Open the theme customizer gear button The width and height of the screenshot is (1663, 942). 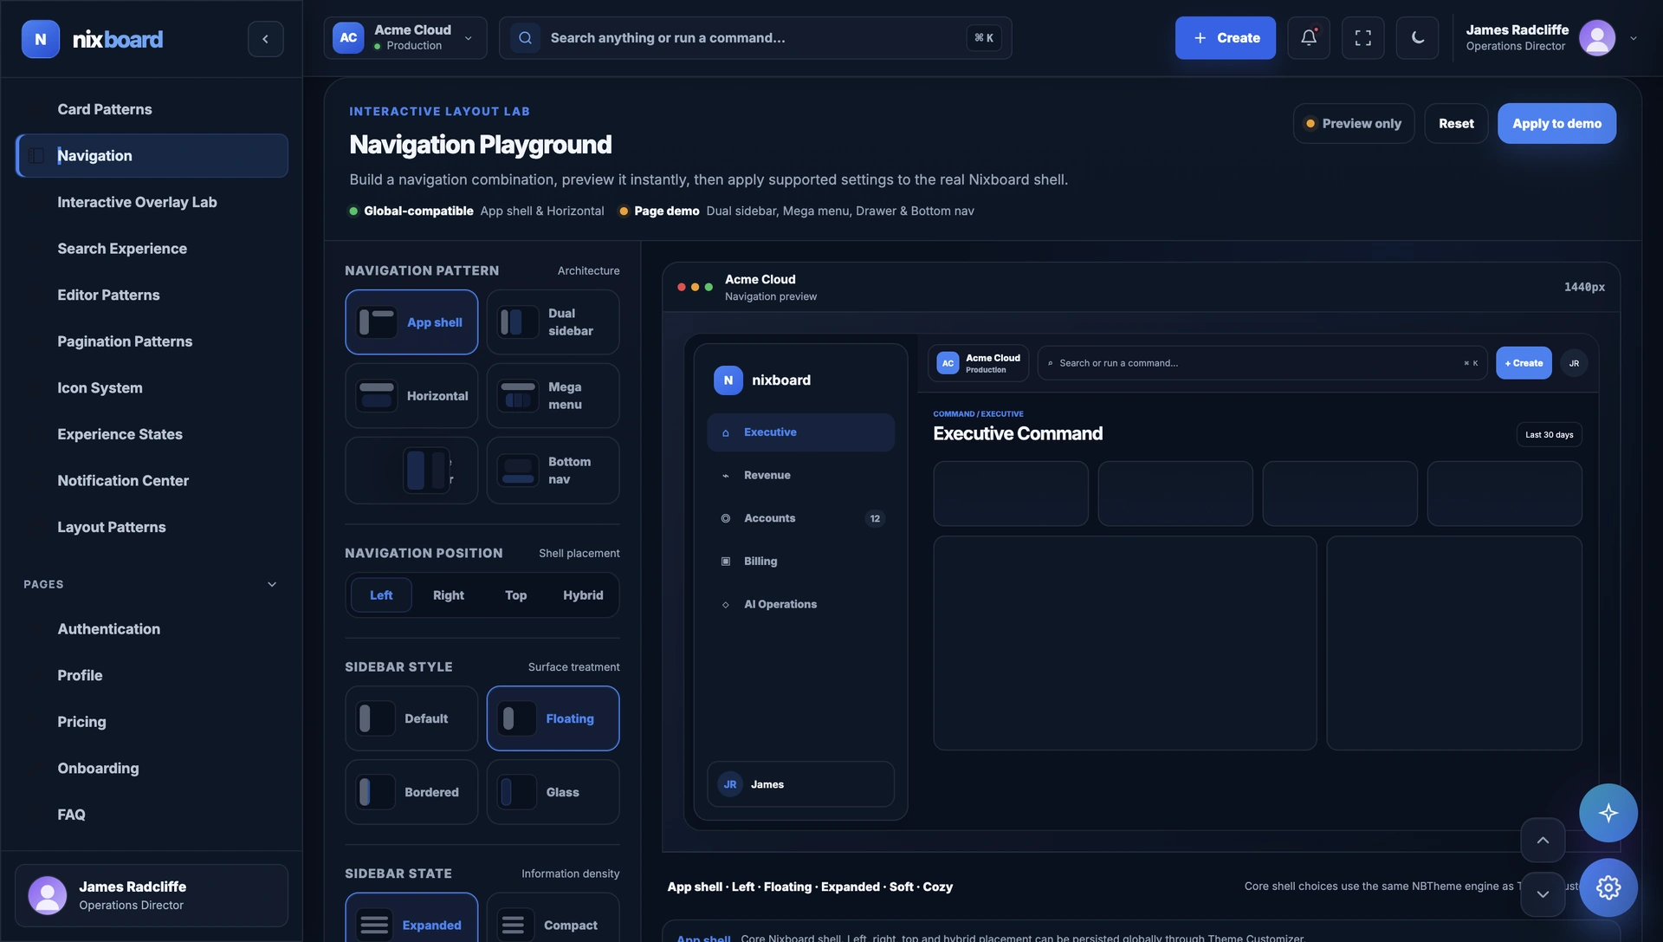1608,887
